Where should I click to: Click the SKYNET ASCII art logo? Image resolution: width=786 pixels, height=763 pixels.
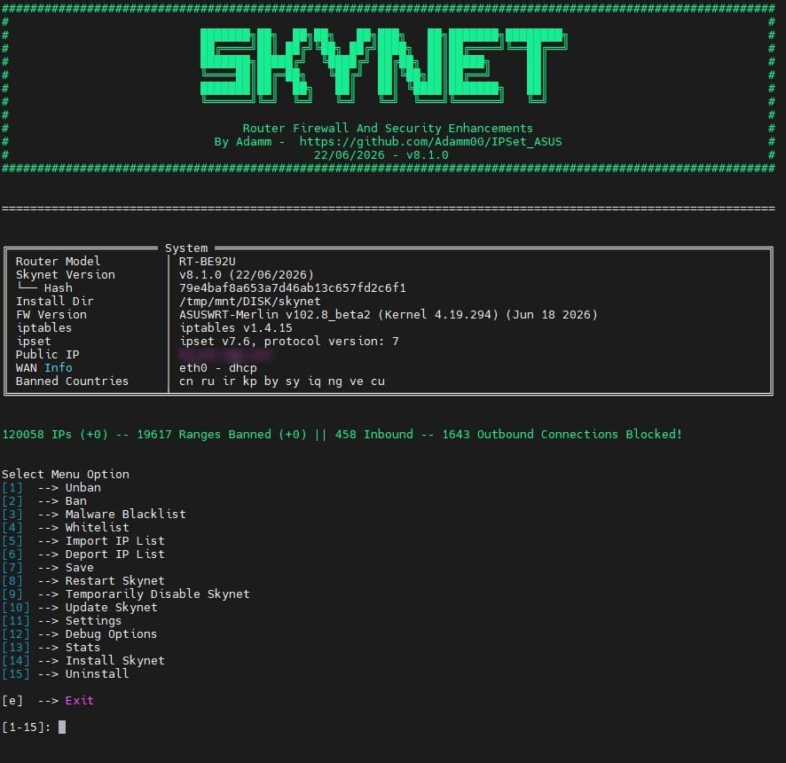click(383, 65)
